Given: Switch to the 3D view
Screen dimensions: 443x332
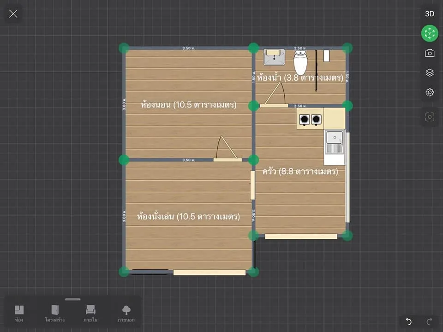Looking at the screenshot, I should [x=430, y=14].
